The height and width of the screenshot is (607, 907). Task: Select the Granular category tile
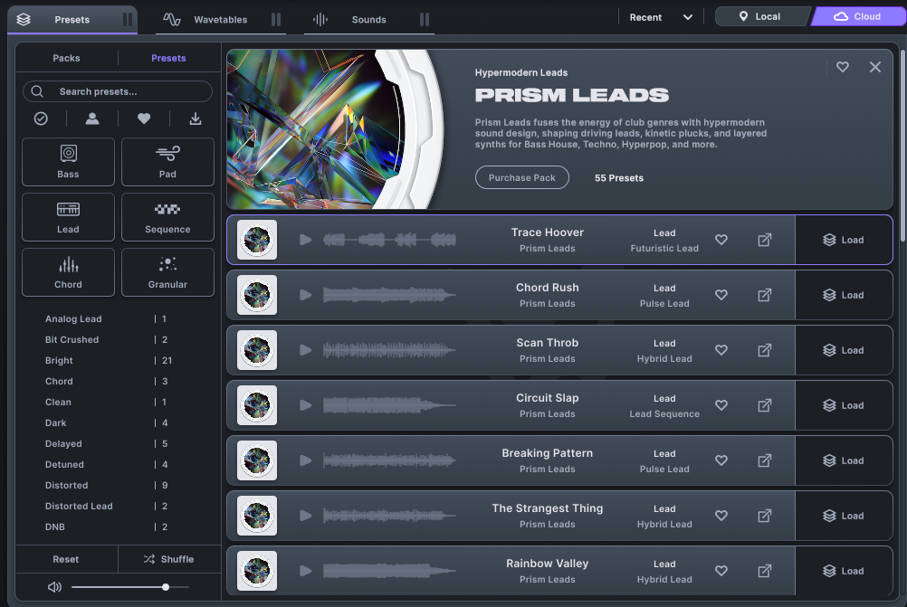coord(167,272)
